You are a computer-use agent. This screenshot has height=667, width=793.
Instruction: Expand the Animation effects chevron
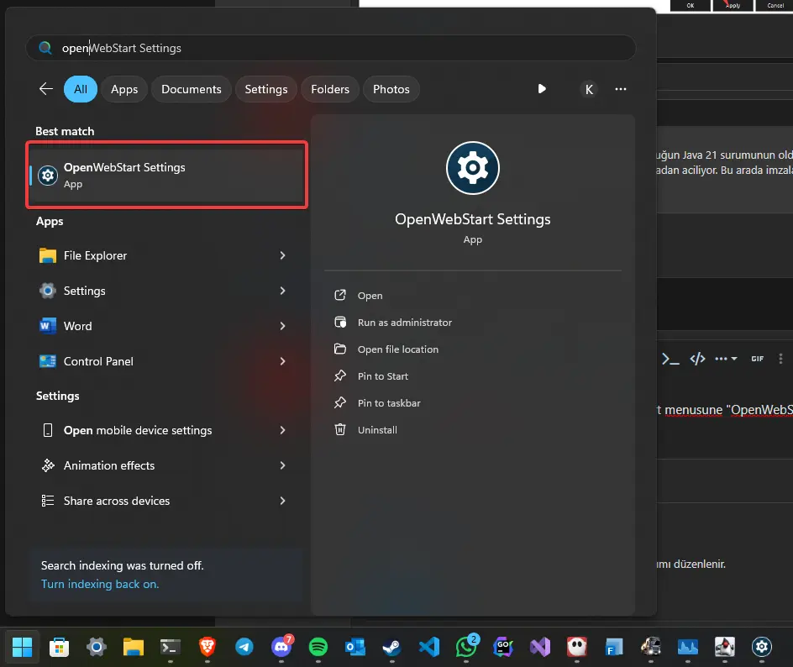(283, 465)
